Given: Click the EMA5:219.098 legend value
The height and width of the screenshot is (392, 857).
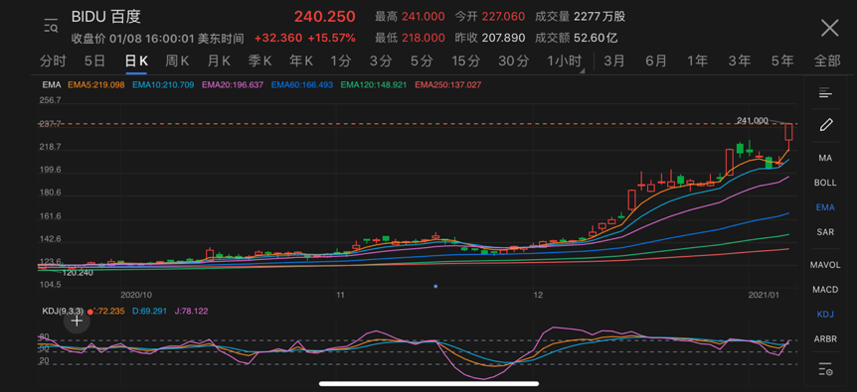Looking at the screenshot, I should pyautogui.click(x=96, y=85).
